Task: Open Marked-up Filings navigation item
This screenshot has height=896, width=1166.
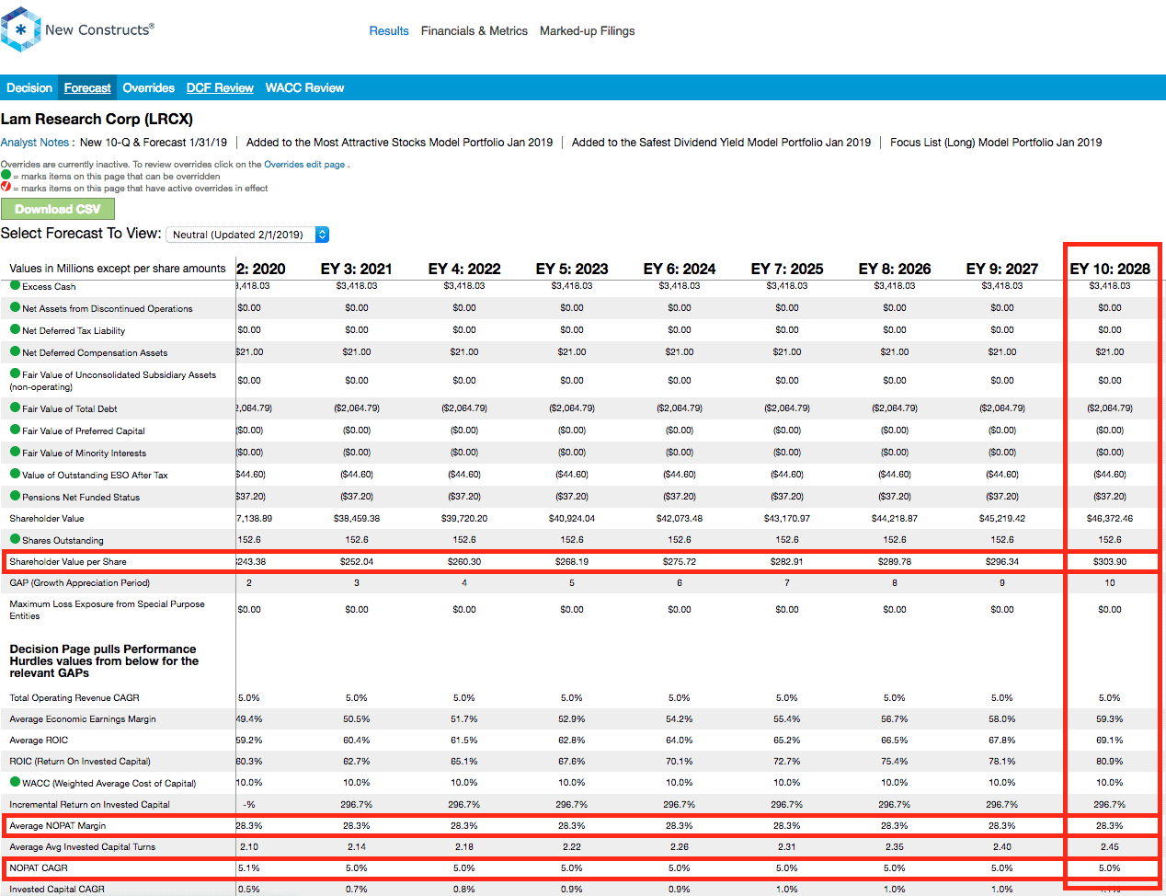Action: pos(588,30)
